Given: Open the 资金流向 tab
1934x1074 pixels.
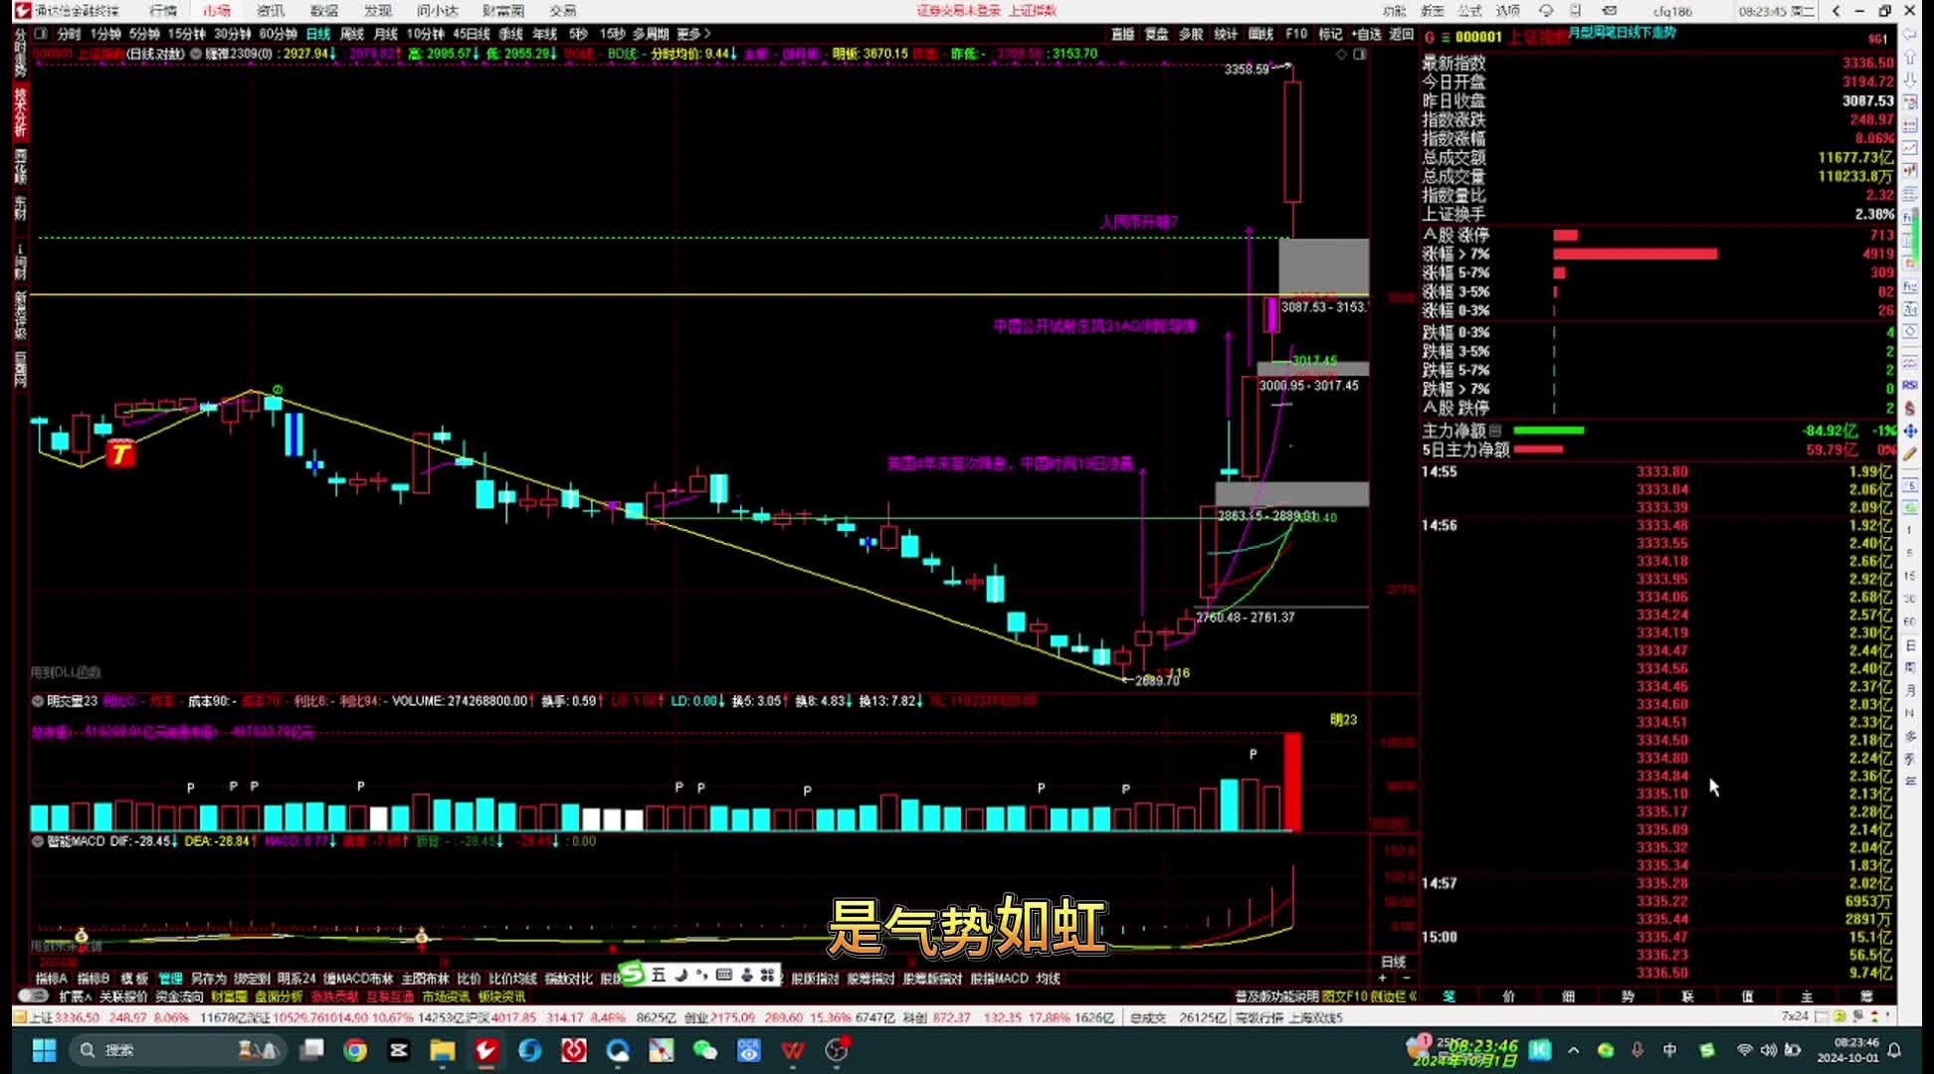Looking at the screenshot, I should click(179, 996).
